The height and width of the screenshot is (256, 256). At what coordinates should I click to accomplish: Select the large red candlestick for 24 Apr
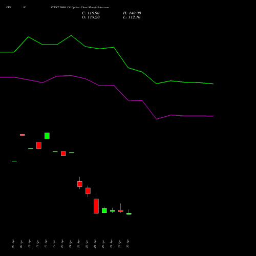pyautogui.click(x=96, y=206)
